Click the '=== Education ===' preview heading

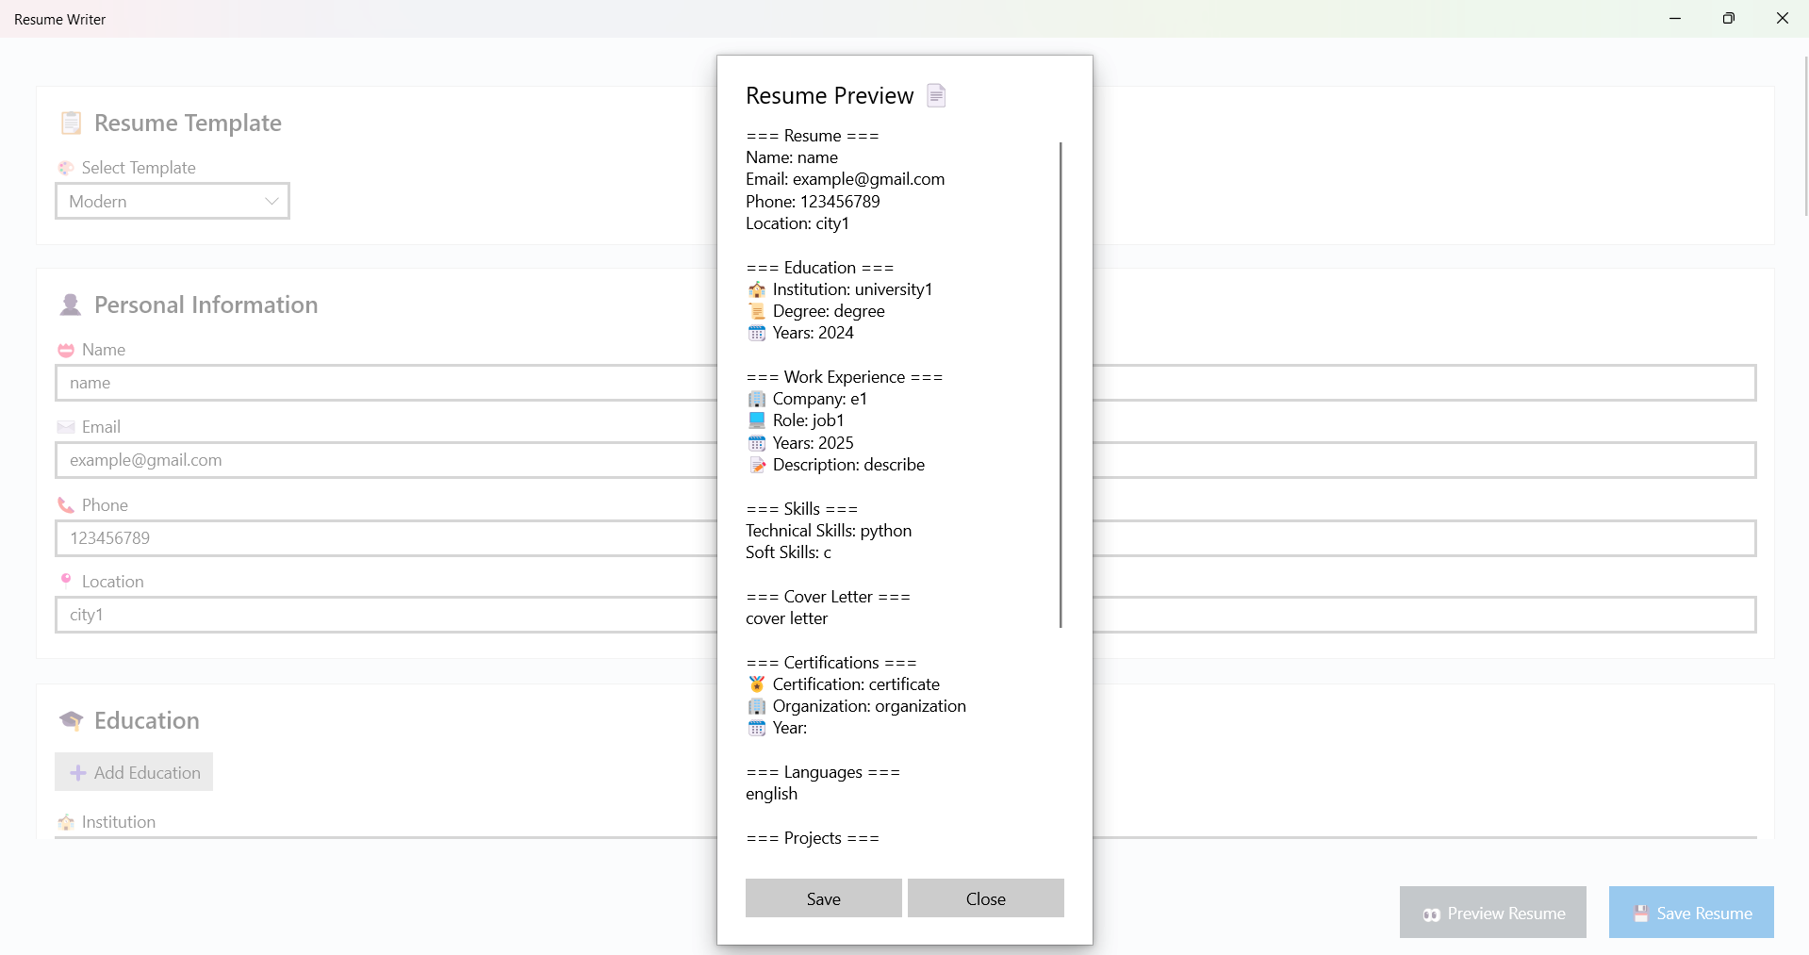pyautogui.click(x=820, y=268)
